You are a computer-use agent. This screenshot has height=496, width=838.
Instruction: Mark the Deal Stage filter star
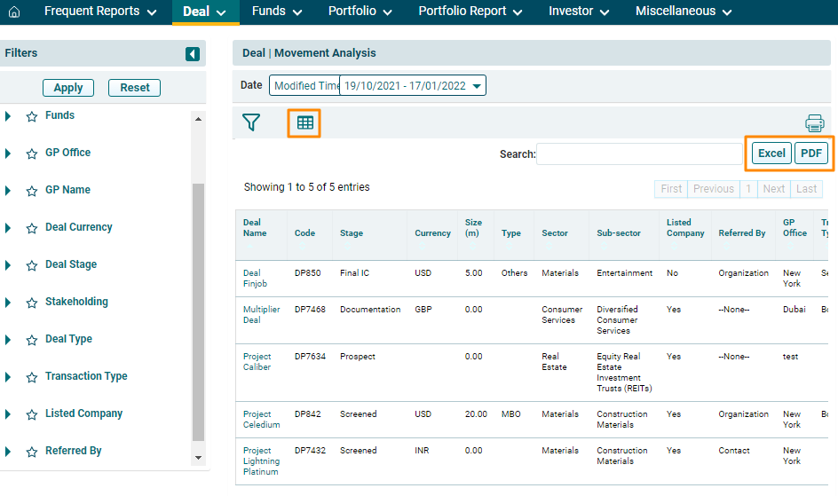pyautogui.click(x=32, y=265)
